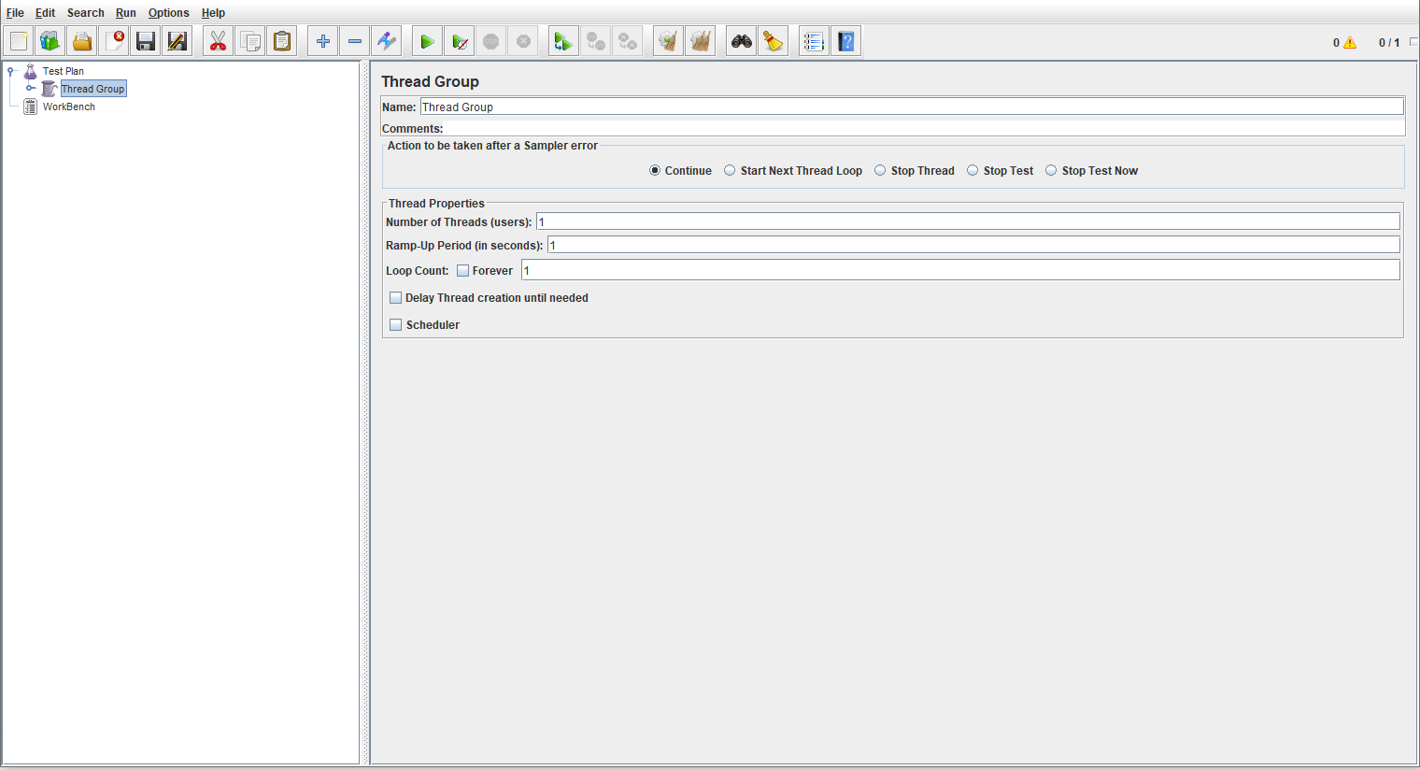
Task: Check the Scheduler checkbox
Action: point(396,325)
